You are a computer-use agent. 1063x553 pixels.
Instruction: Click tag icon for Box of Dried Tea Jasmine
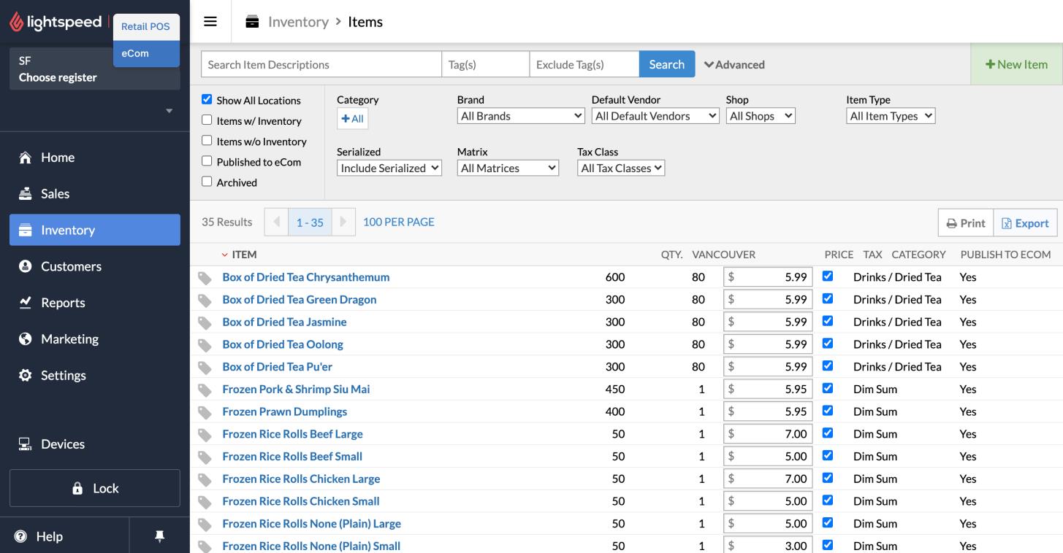(x=205, y=322)
